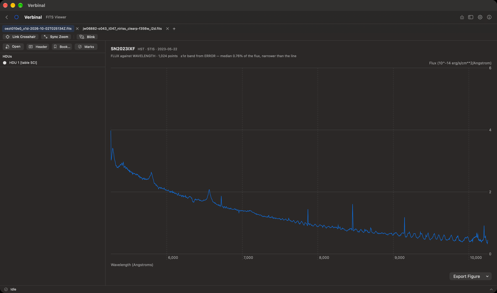Toggle the sidebar panel layout icon
This screenshot has width=497, height=293.
coord(471,17)
